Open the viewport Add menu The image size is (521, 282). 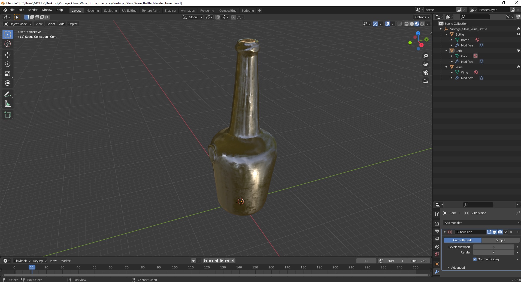pos(62,24)
